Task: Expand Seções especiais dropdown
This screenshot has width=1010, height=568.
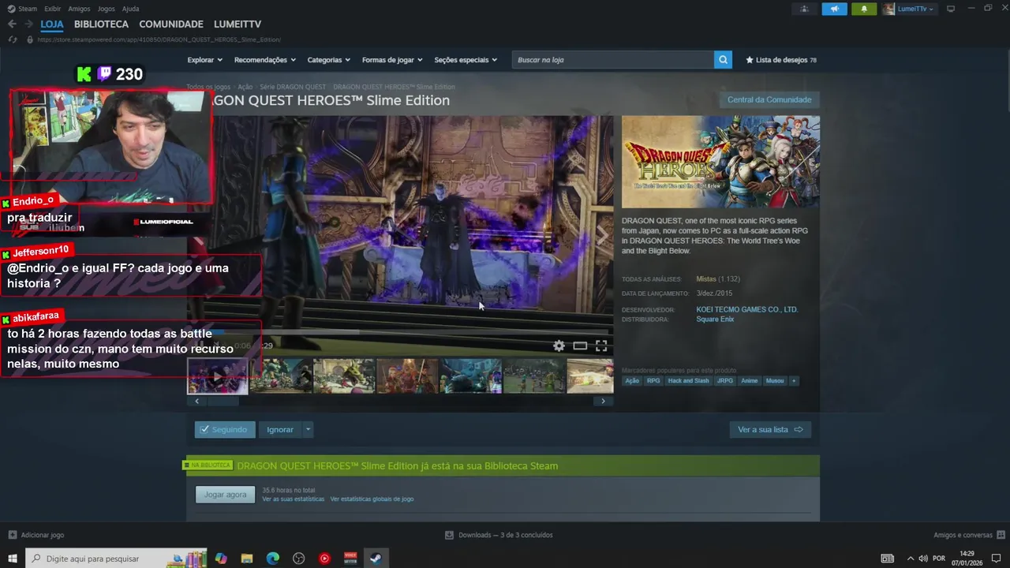Action: pos(466,60)
